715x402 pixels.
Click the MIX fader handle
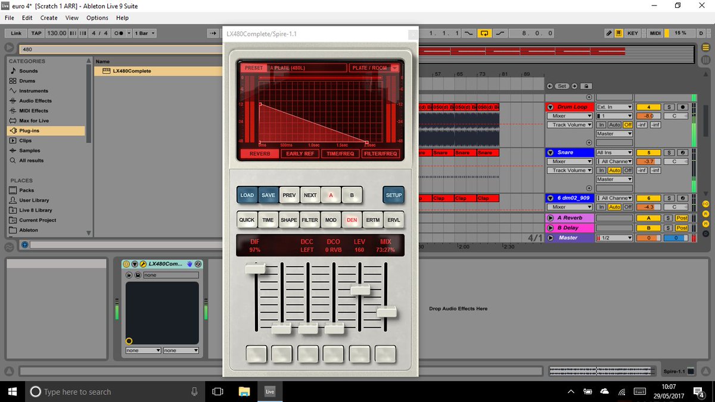[x=387, y=311]
